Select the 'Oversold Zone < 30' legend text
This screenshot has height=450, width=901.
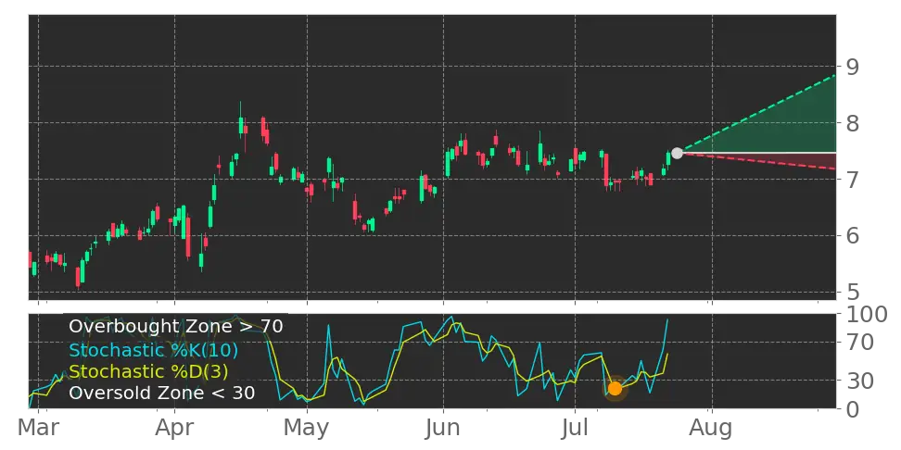pos(162,394)
